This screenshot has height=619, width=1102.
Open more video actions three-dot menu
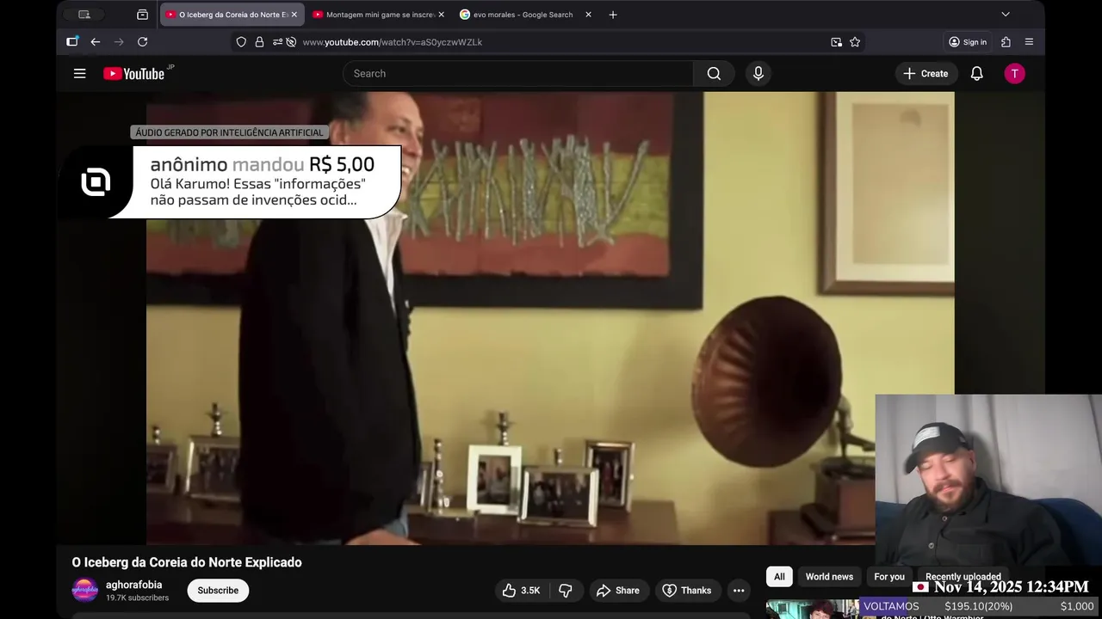point(739,591)
